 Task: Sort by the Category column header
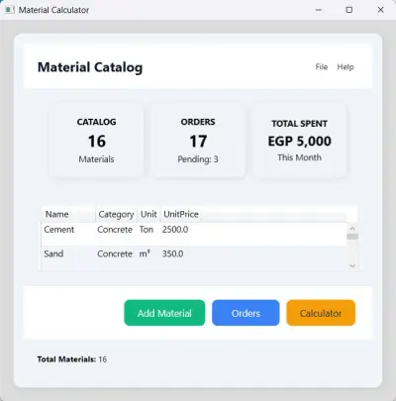click(x=116, y=214)
